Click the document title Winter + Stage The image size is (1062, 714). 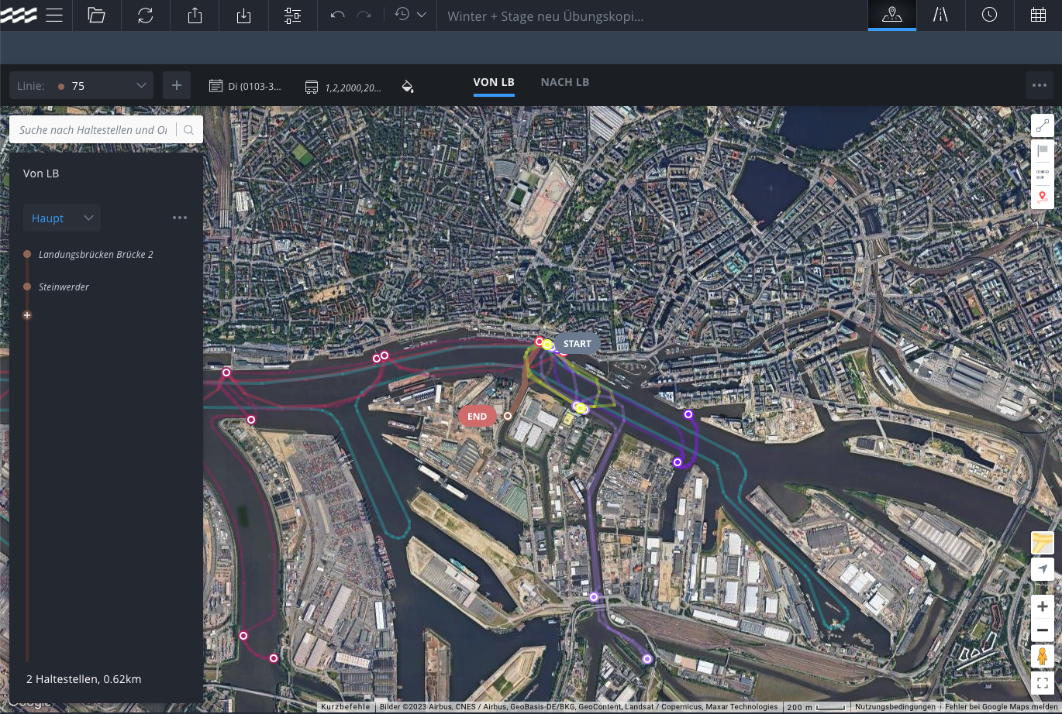(545, 15)
